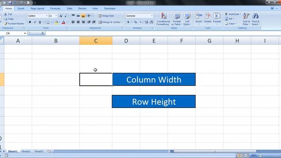
Task: Activate the Format Painter
Action: pos(14,23)
